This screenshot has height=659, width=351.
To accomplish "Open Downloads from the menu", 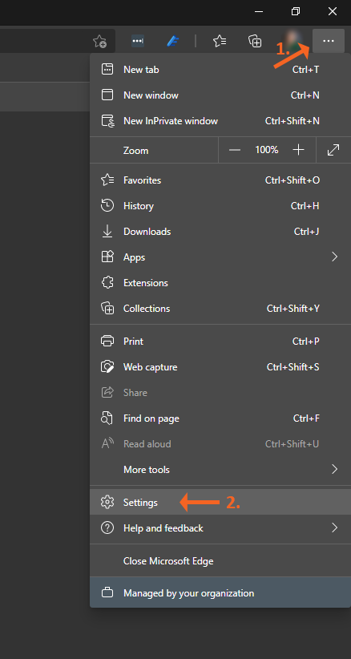I will point(220,232).
